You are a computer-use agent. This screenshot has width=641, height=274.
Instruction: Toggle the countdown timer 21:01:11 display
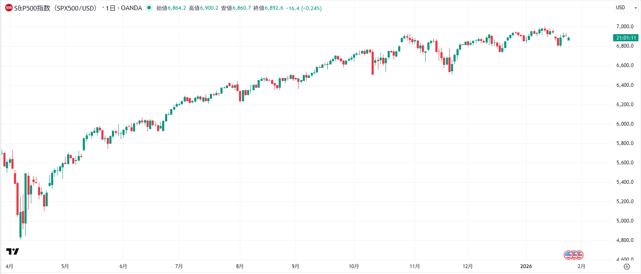point(626,38)
